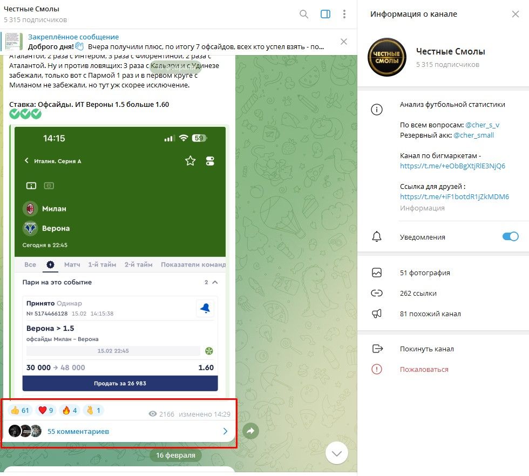Open the pinned message 'Закреплённое сообщение'

tap(73, 37)
